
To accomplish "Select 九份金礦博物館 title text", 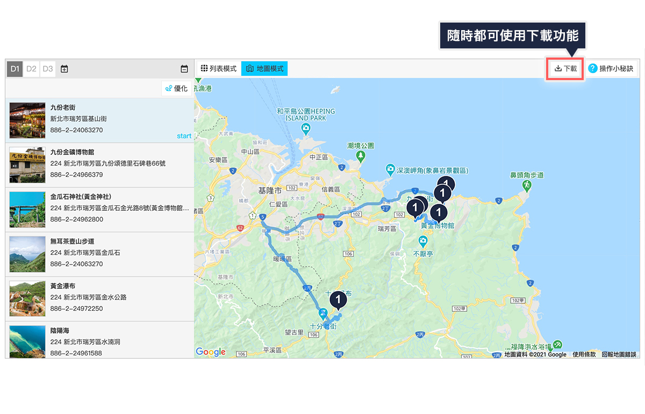I will 73,152.
